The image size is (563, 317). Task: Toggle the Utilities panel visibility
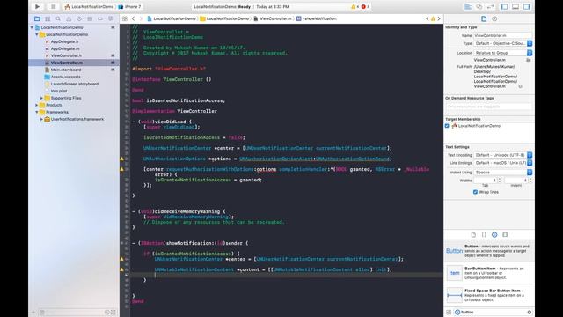point(527,7)
